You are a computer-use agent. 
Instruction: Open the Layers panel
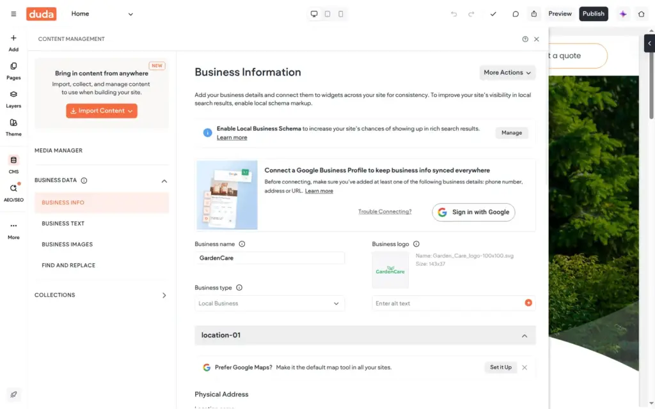tap(13, 99)
